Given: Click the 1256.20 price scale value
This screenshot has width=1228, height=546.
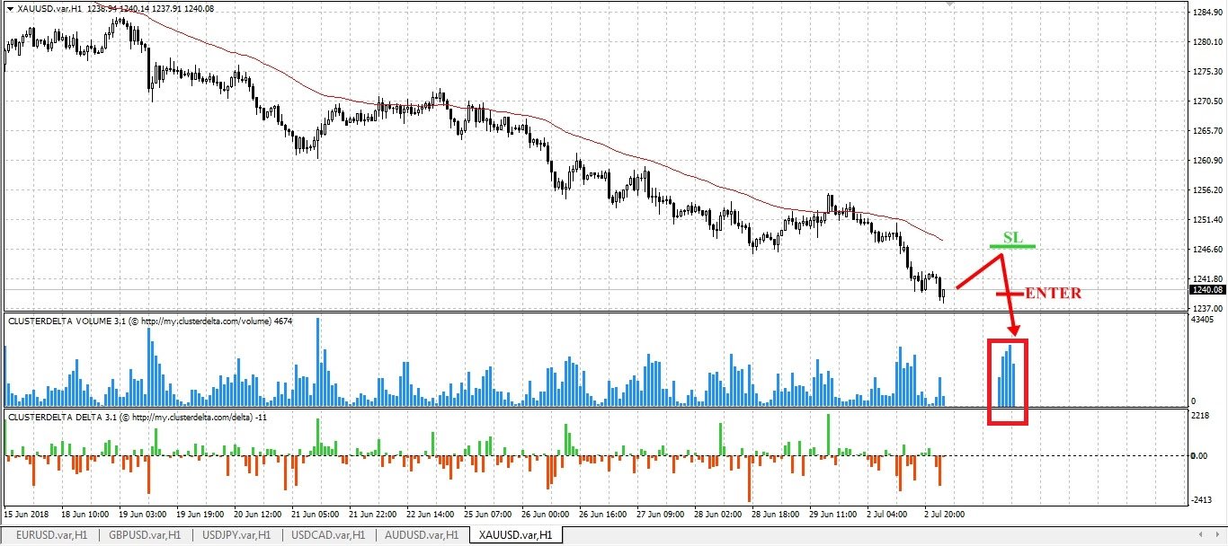Looking at the screenshot, I should (1206, 190).
